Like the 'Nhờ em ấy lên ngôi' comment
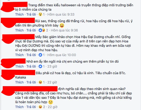Screen dimensions: 141x110 [x=19, y=66]
